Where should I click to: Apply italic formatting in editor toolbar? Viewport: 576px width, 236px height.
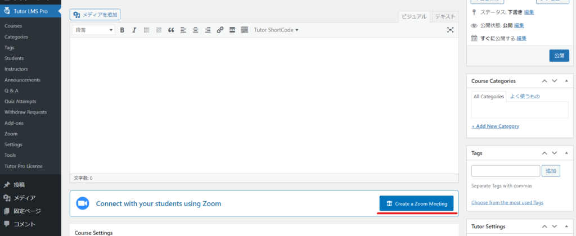pyautogui.click(x=134, y=30)
